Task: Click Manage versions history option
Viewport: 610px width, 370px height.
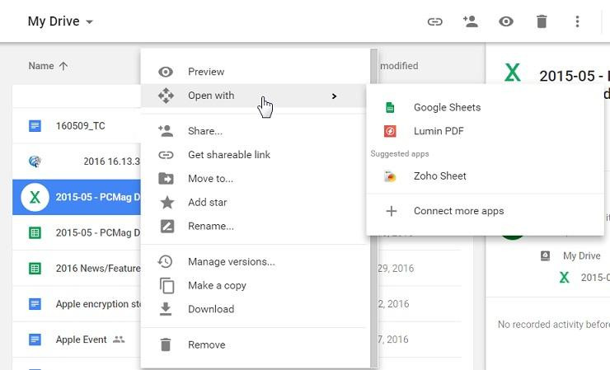Action: pos(231,261)
